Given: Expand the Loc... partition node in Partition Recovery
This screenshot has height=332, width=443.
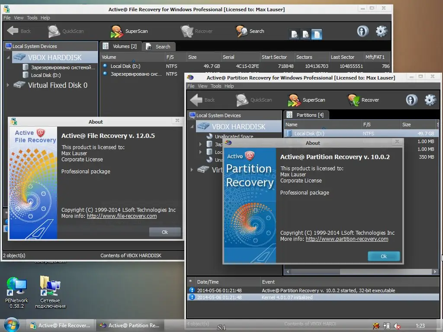Looking at the screenshot, I should [x=200, y=152].
